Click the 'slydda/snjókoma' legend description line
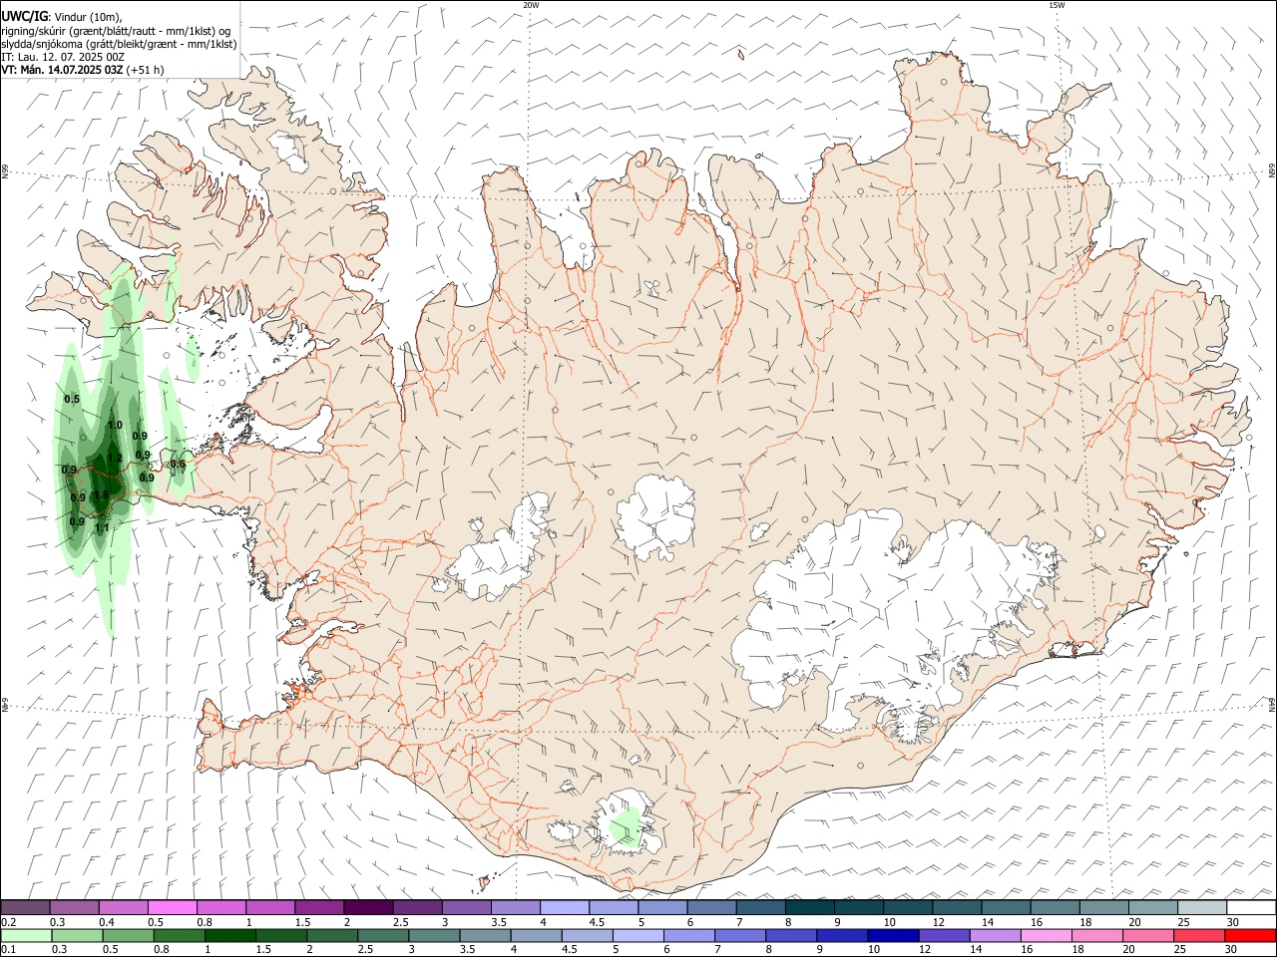The image size is (1277, 957). point(119,44)
